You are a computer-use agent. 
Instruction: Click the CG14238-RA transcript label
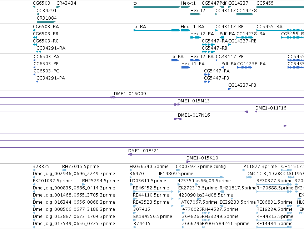(251, 34)
